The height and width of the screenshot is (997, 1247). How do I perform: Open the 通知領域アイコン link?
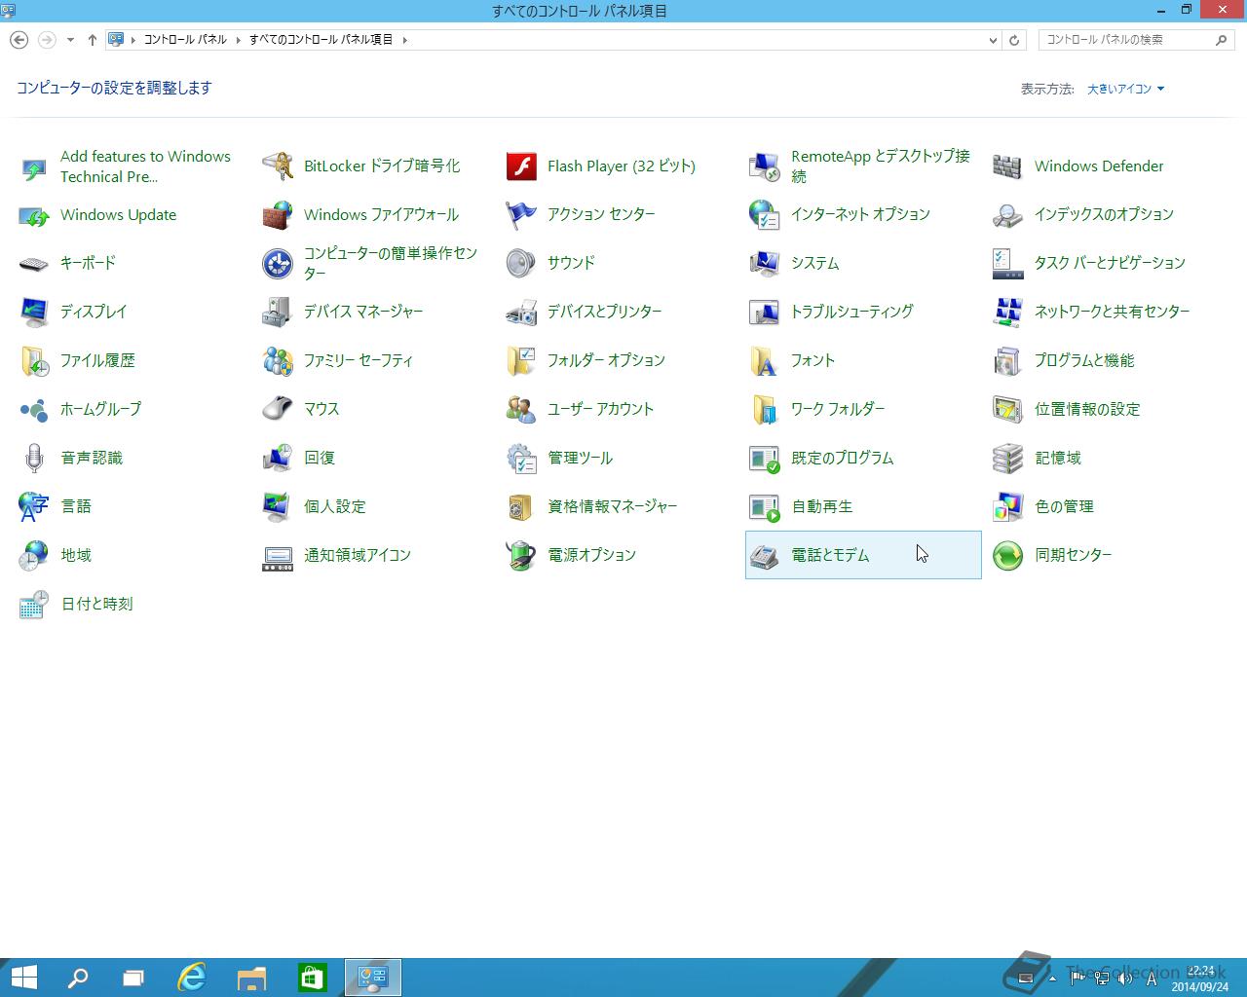coord(357,555)
